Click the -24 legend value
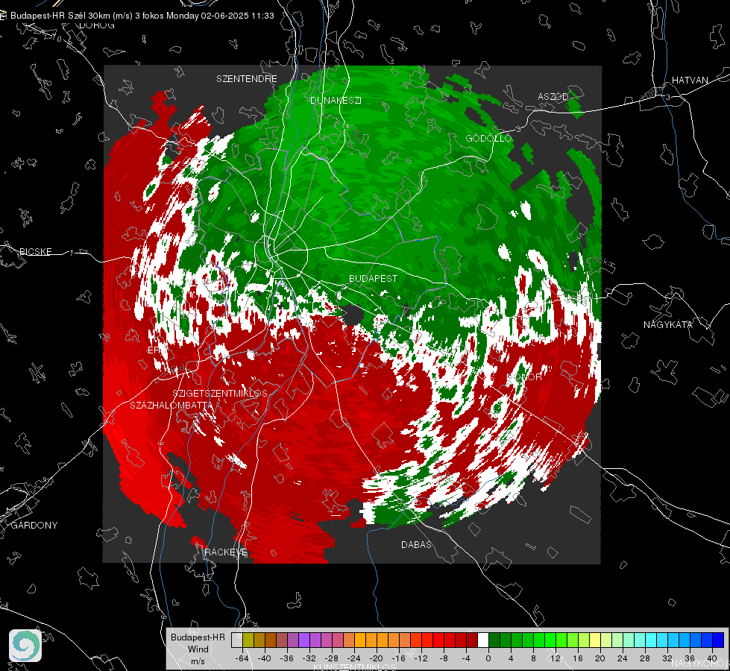This screenshot has height=671, width=730. tap(354, 658)
